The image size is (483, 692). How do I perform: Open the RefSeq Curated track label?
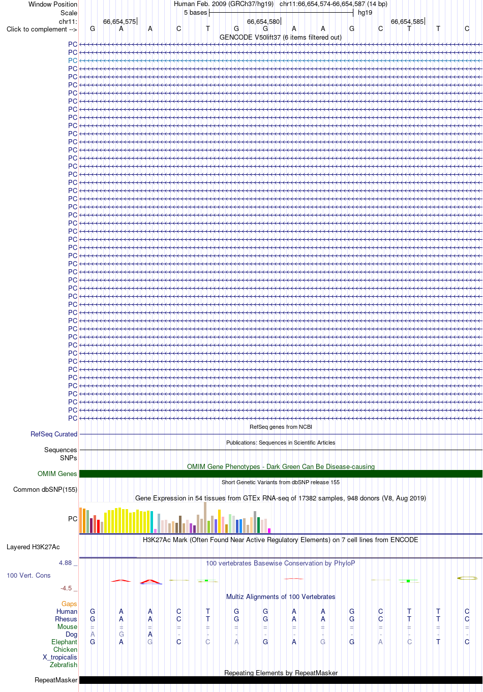click(54, 434)
